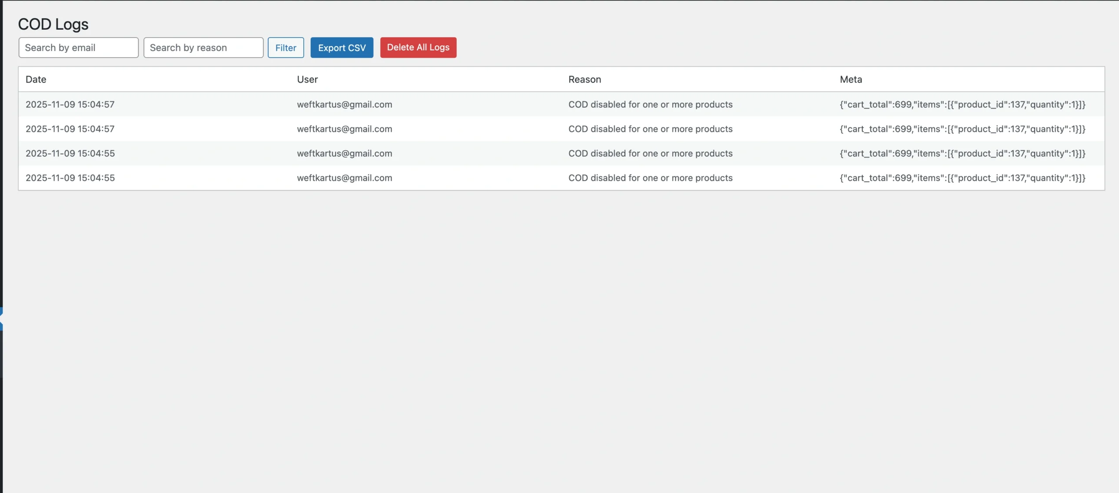Click the Reason column header
This screenshot has height=493, width=1119.
click(x=584, y=79)
